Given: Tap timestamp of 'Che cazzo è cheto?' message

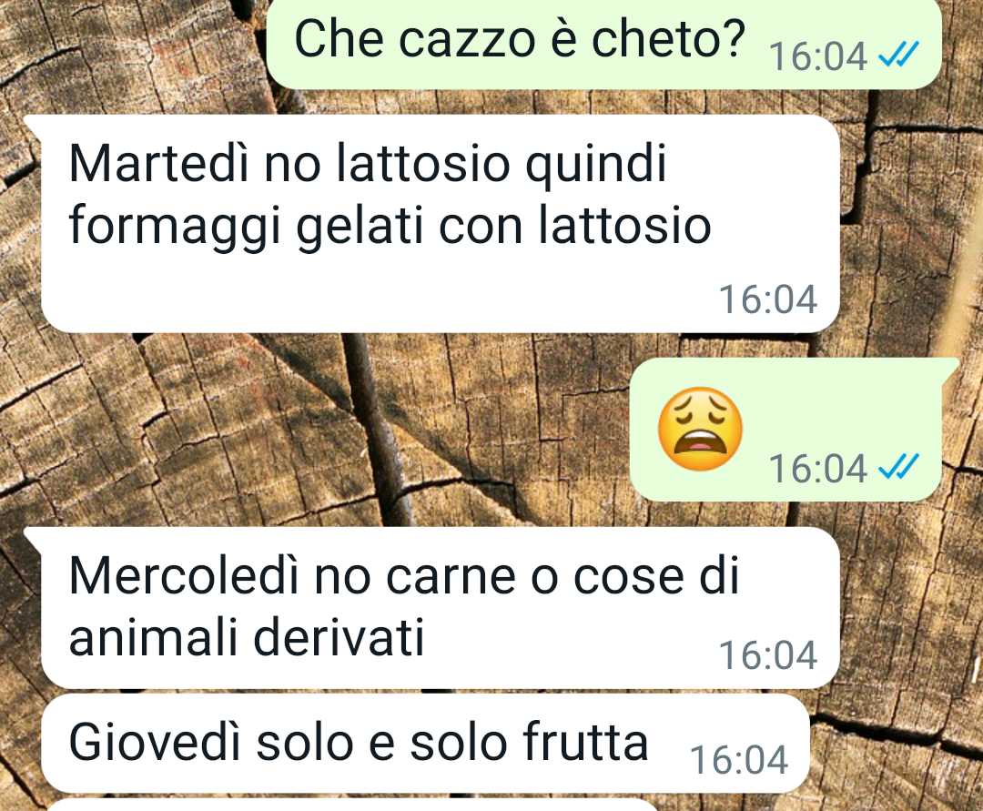Looking at the screenshot, I should [818, 56].
